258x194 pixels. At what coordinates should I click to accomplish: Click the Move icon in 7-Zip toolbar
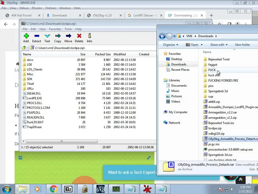pyautogui.click(x=69, y=36)
